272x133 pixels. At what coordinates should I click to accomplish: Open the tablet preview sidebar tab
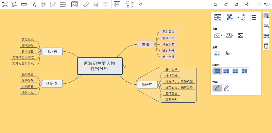tap(266, 46)
